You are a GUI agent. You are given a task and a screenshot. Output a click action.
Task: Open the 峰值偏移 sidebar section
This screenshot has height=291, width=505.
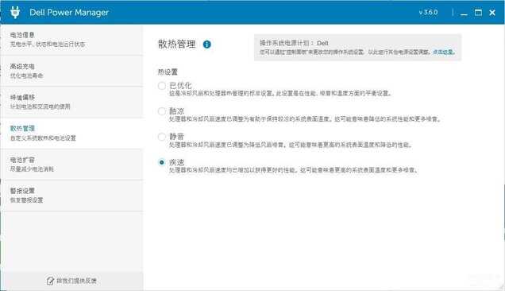(x=71, y=103)
